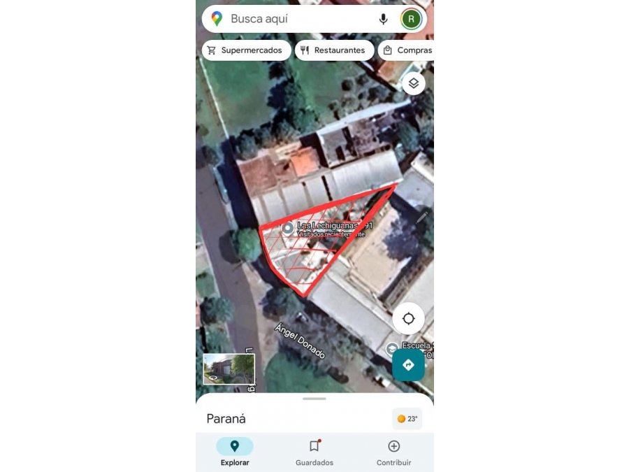Go to the Contribuir tab

coord(394,452)
